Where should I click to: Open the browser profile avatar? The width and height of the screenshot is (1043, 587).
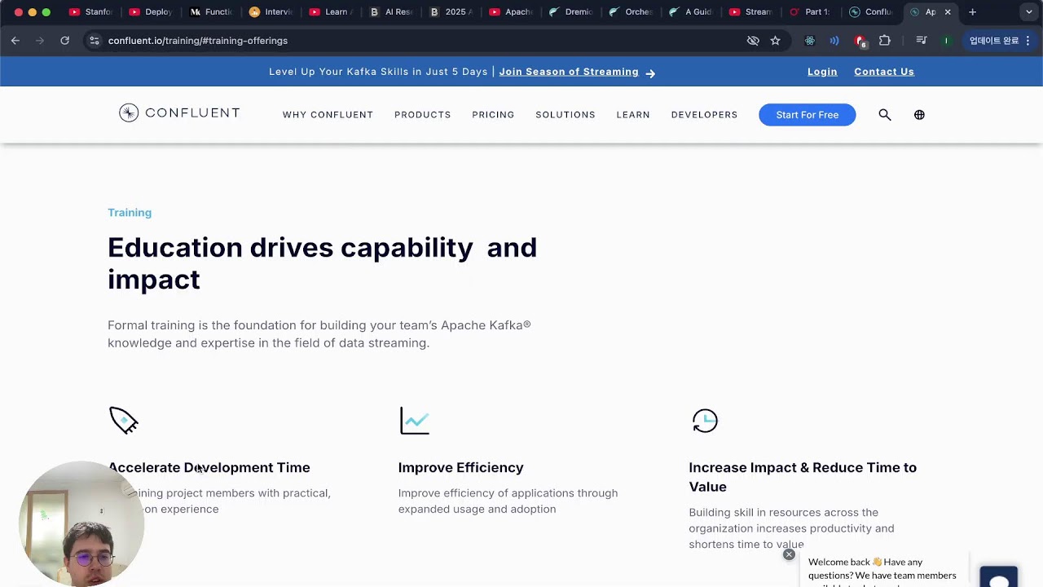pyautogui.click(x=946, y=40)
